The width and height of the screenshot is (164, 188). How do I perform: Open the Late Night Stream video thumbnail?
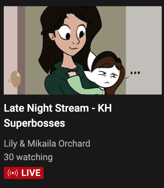click(x=83, y=50)
